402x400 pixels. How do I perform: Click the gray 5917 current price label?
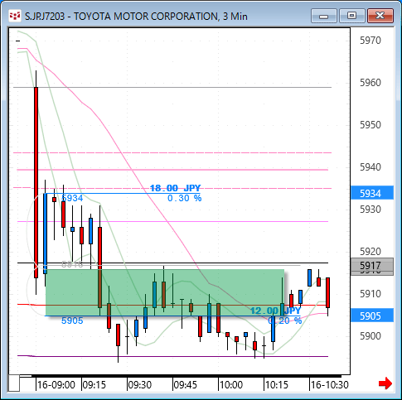372,266
